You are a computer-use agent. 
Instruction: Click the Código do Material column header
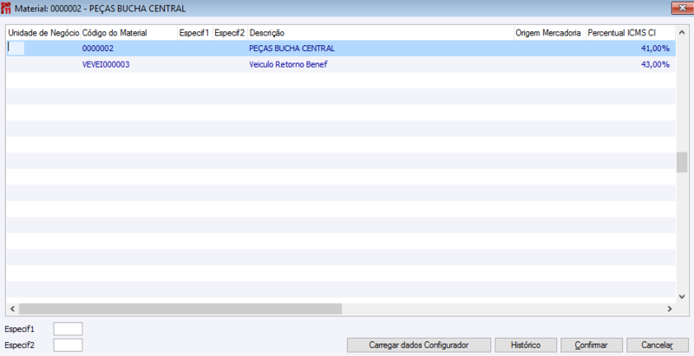[128, 33]
